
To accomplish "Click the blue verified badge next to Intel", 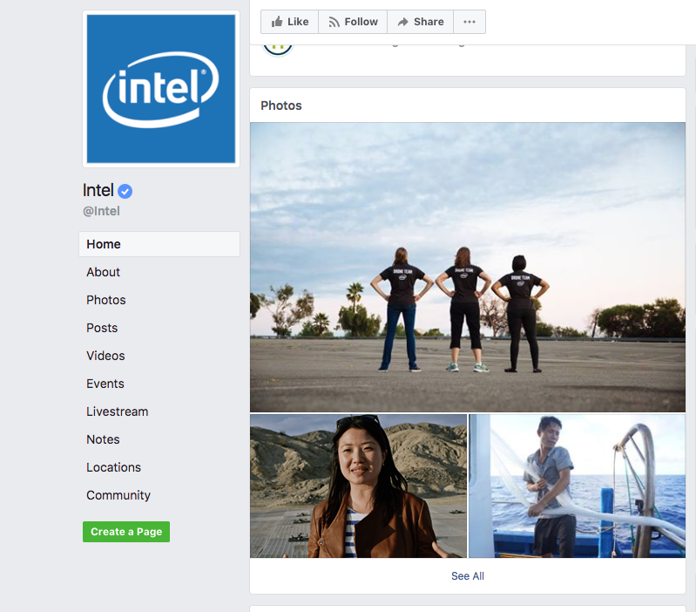I will pyautogui.click(x=125, y=191).
